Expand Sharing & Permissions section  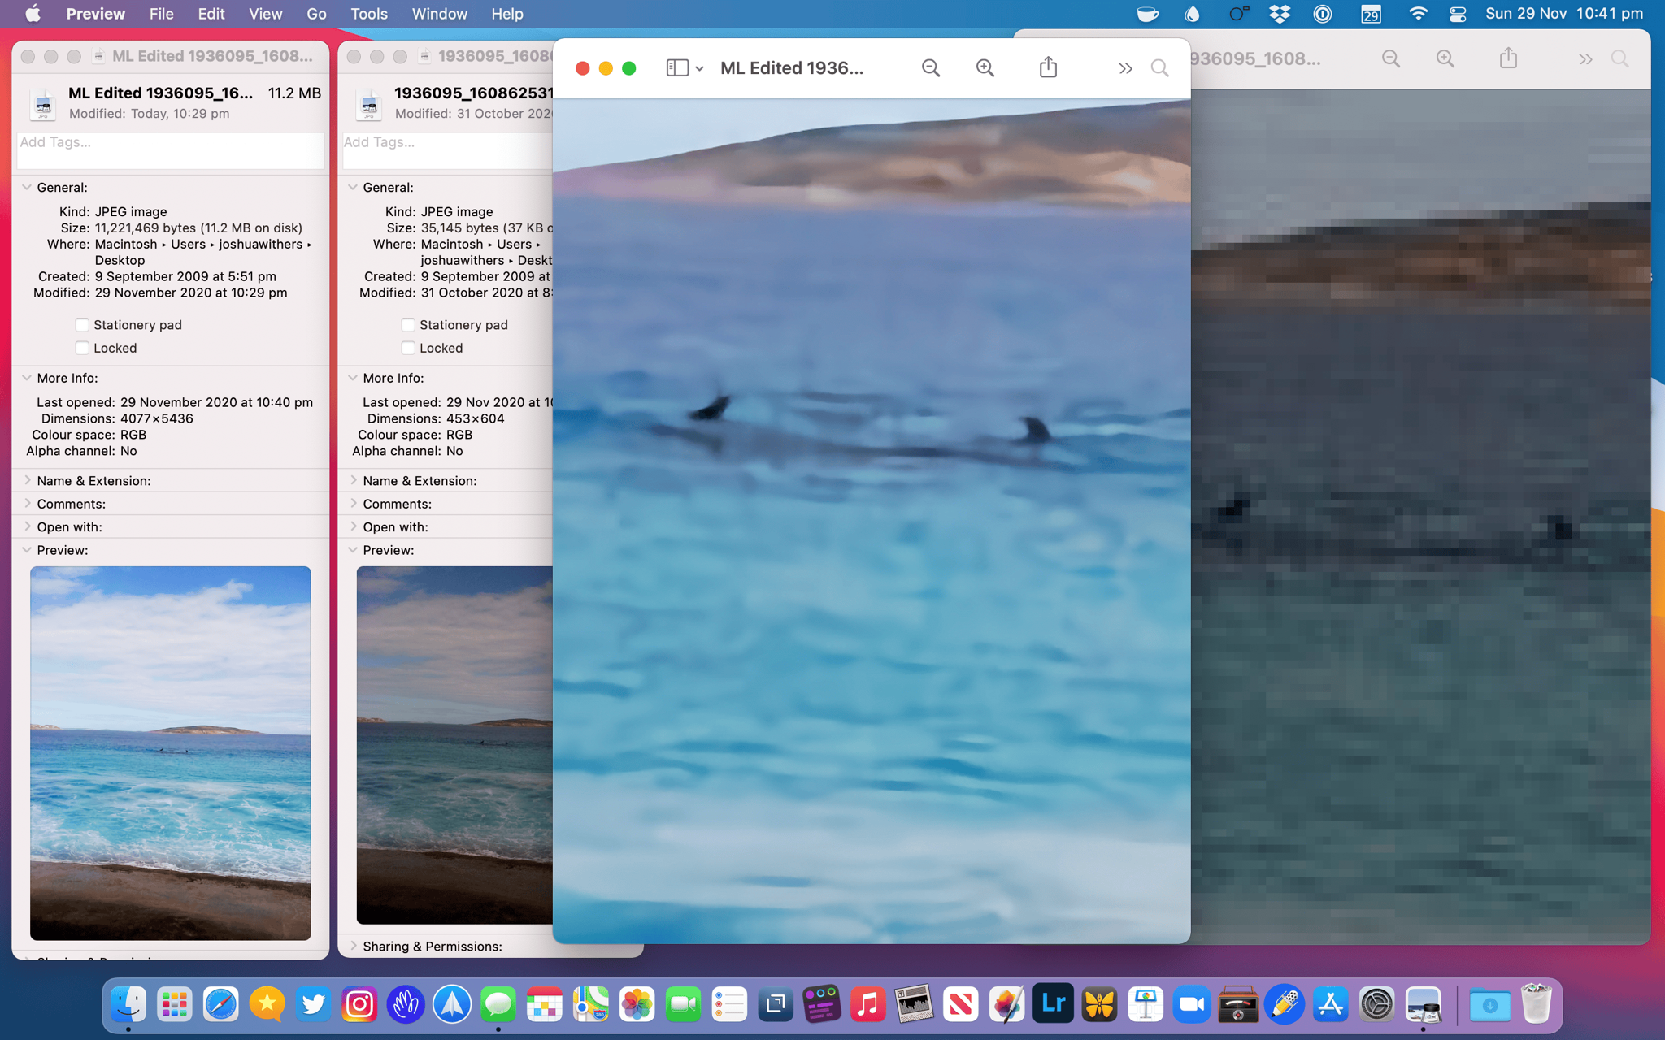[x=354, y=946]
